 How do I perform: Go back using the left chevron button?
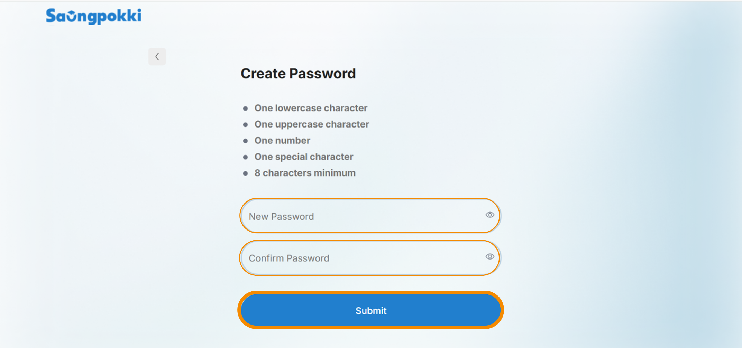157,57
